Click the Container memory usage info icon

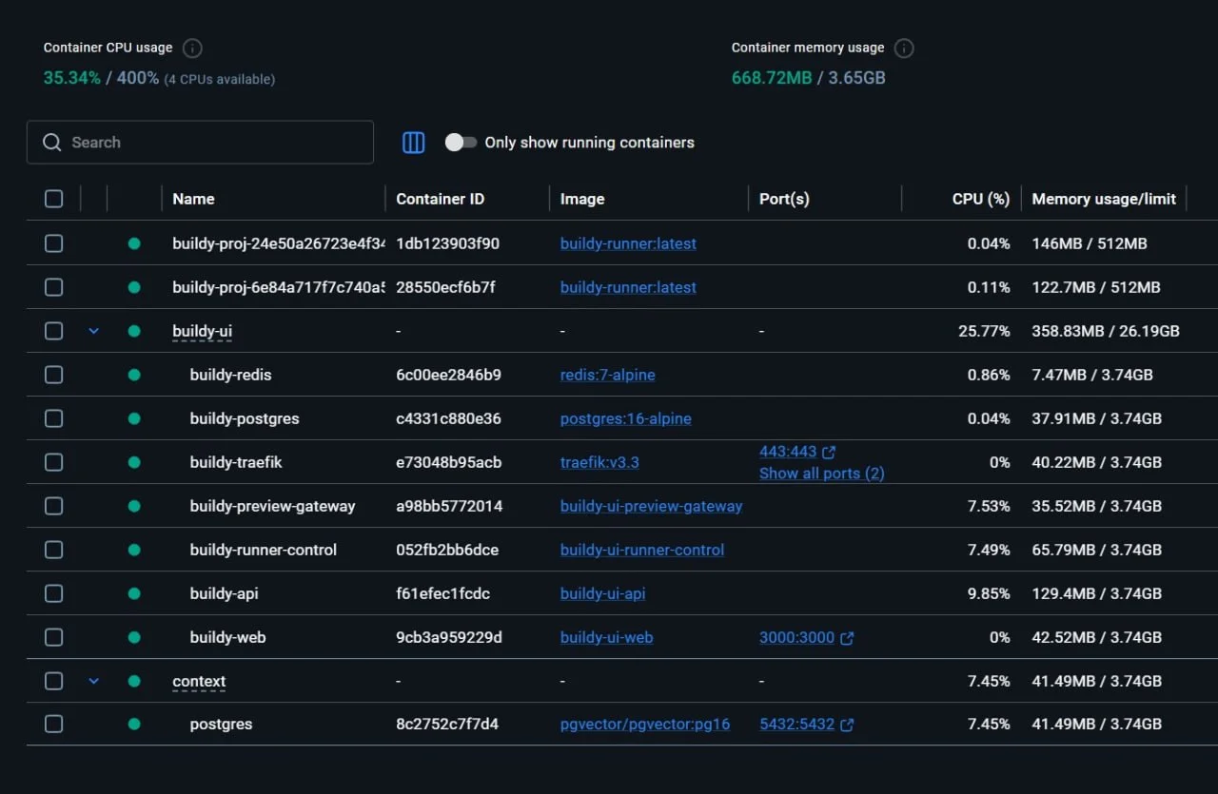(904, 48)
